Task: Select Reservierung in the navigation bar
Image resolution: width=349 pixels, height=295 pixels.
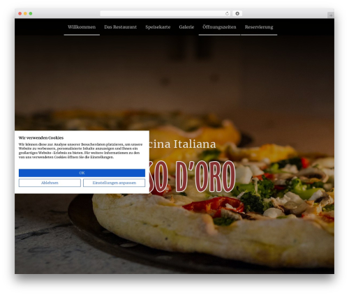Action: [259, 27]
